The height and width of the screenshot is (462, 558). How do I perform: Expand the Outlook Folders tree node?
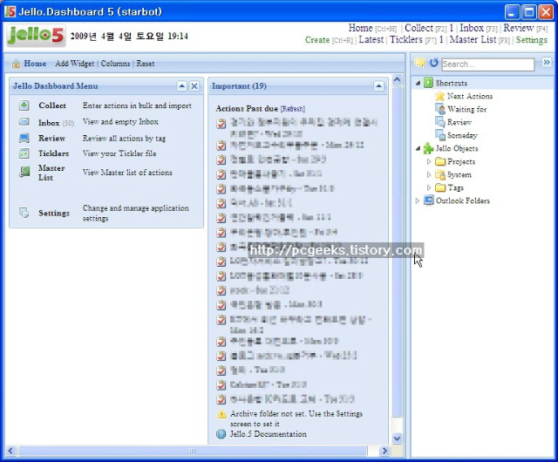coord(418,200)
